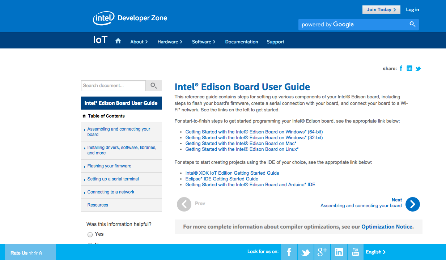
Task: Share page on Facebook from share row
Action: click(401, 68)
